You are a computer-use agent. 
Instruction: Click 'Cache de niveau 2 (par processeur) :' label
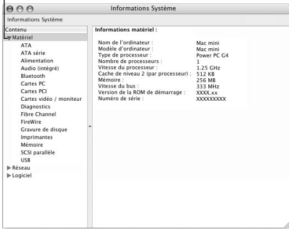coord(144,74)
